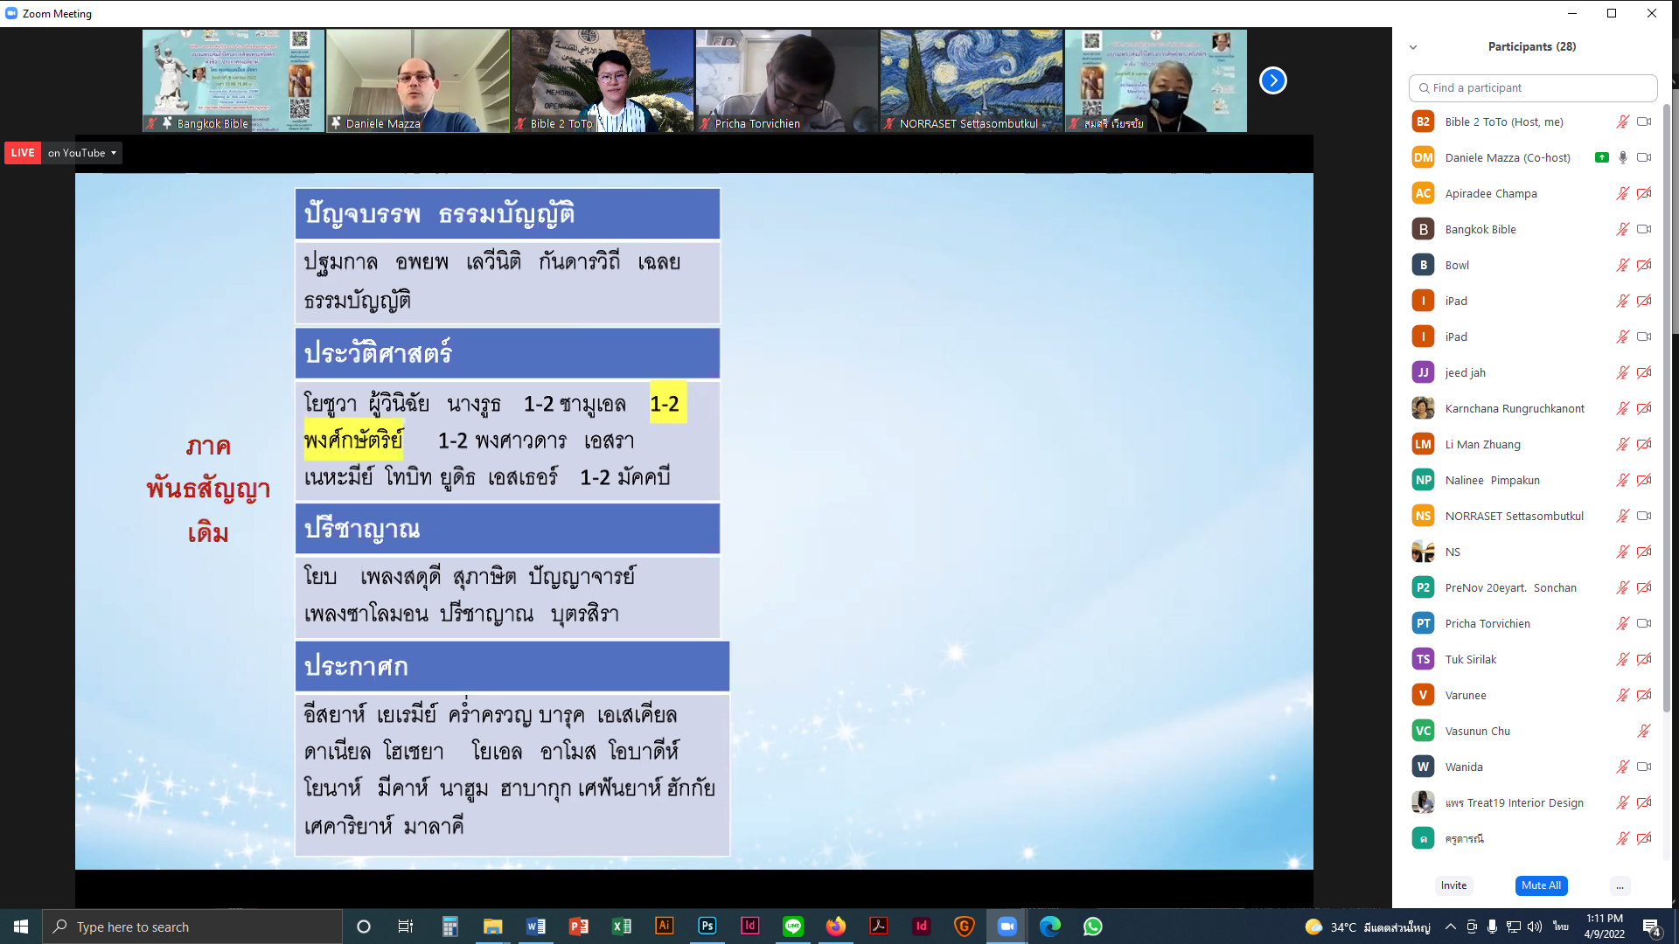Select Karnchana Rungruchkanont participant row
Screen dimensions: 1679x944
pos(1532,408)
